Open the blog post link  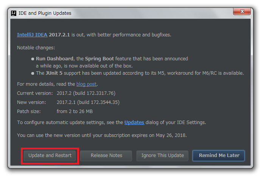pyautogui.click(x=86, y=84)
